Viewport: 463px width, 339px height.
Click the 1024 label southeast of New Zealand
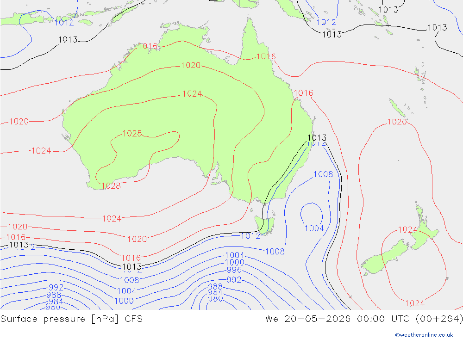click(x=415, y=303)
